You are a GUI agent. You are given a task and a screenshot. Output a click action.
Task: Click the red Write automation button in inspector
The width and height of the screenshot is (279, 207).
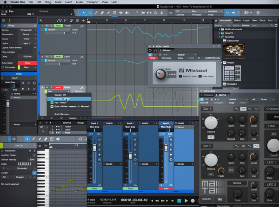pos(27,63)
